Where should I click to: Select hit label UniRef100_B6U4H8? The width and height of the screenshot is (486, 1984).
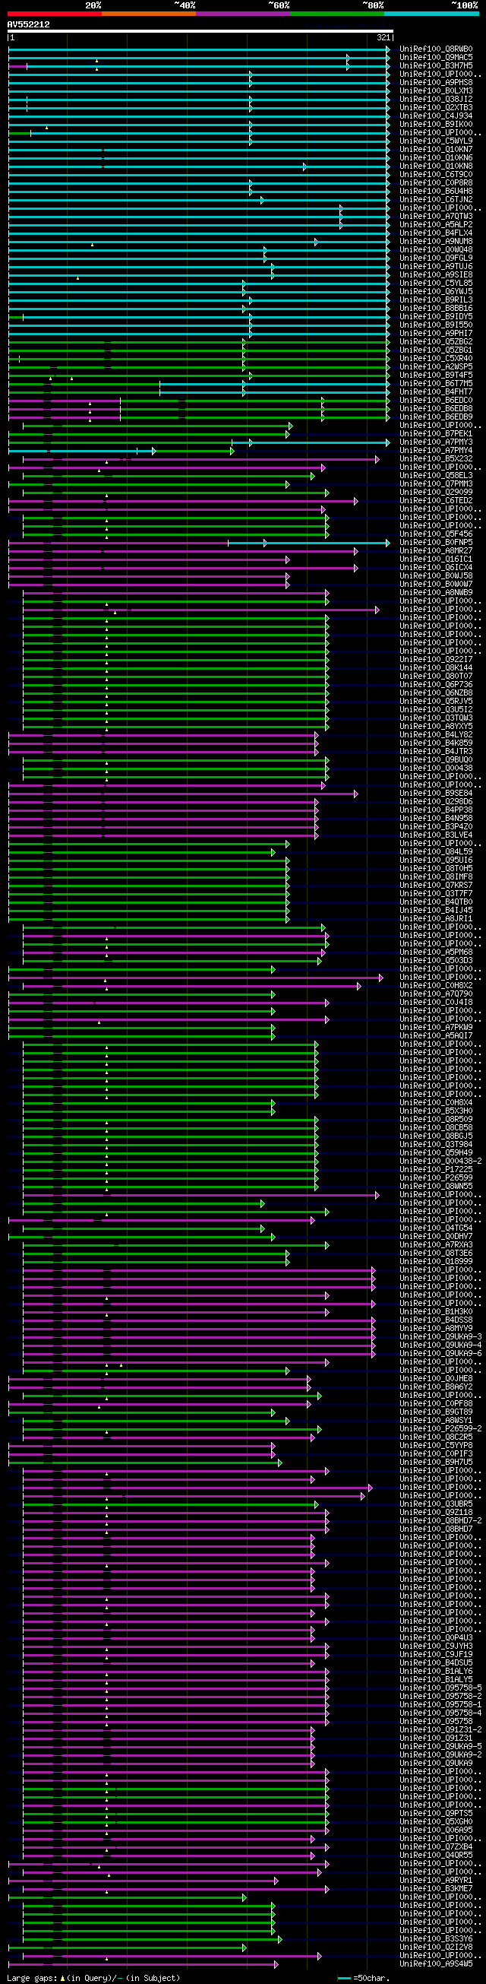[x=436, y=191]
